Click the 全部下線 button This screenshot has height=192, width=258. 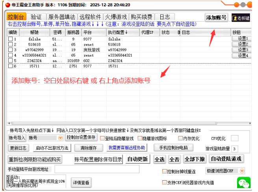195,159
